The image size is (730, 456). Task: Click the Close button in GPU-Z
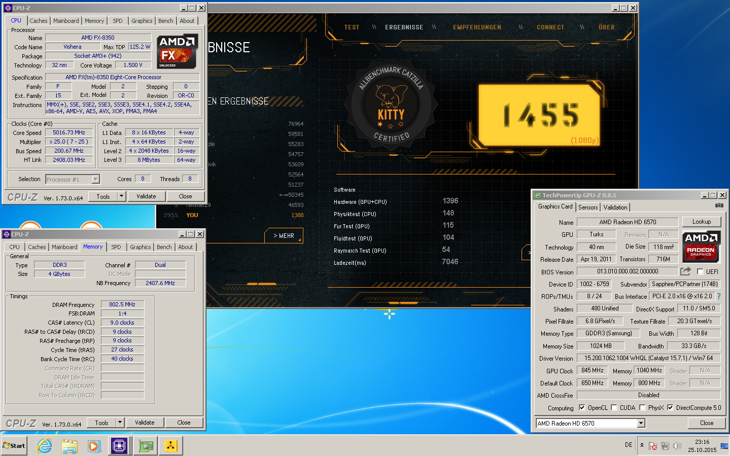[707, 423]
